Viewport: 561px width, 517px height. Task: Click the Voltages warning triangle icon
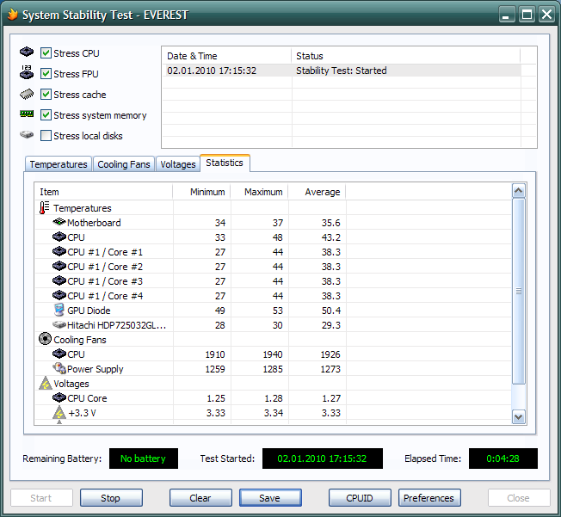click(45, 384)
